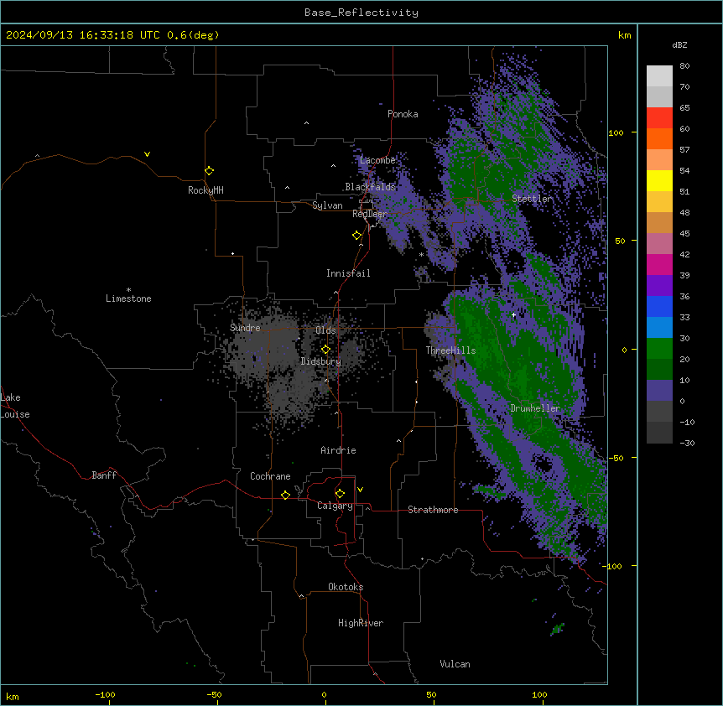Select the 80 dBZ light gray swatch
Viewport: 723px width, 706px height.
coord(659,75)
